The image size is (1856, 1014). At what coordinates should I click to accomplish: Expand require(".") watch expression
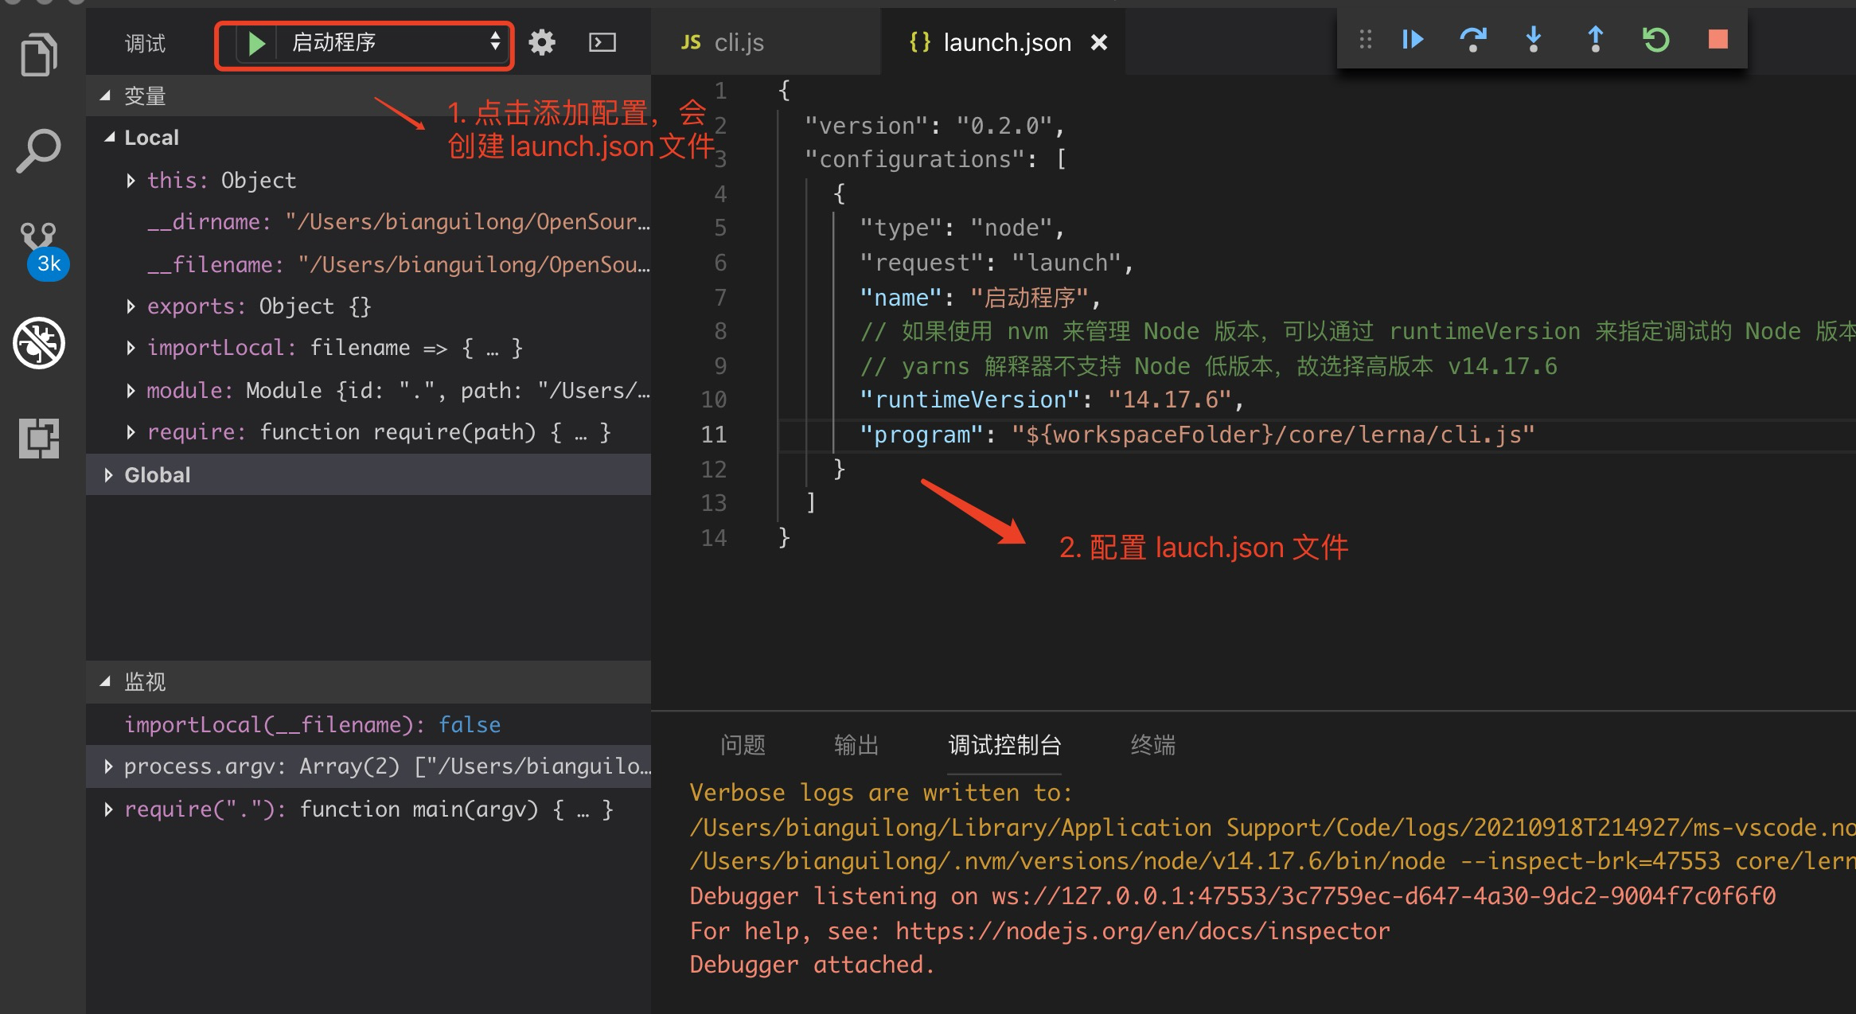[109, 809]
